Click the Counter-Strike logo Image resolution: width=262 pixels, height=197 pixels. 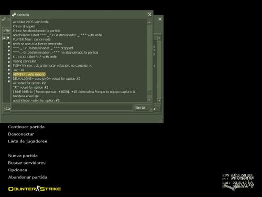point(35,189)
